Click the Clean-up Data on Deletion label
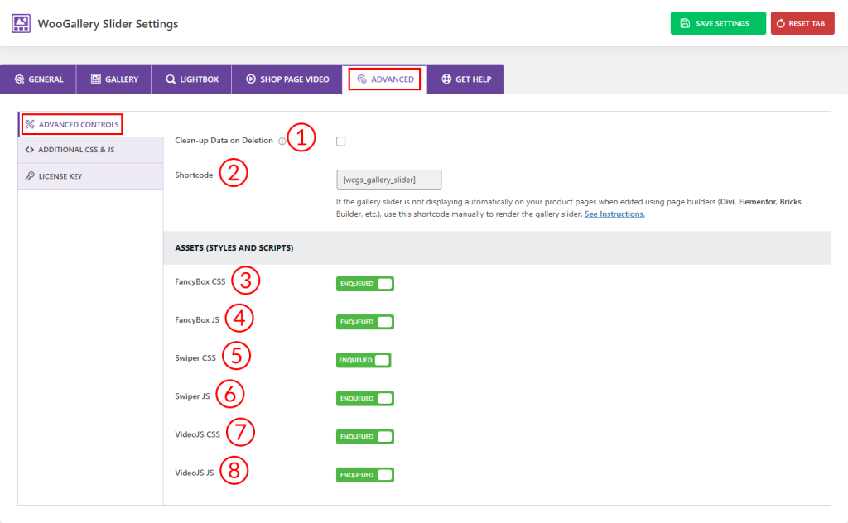 point(224,141)
